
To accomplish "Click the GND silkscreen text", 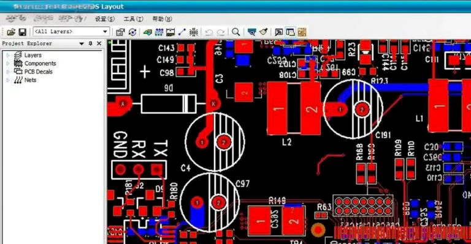I will coord(120,144).
